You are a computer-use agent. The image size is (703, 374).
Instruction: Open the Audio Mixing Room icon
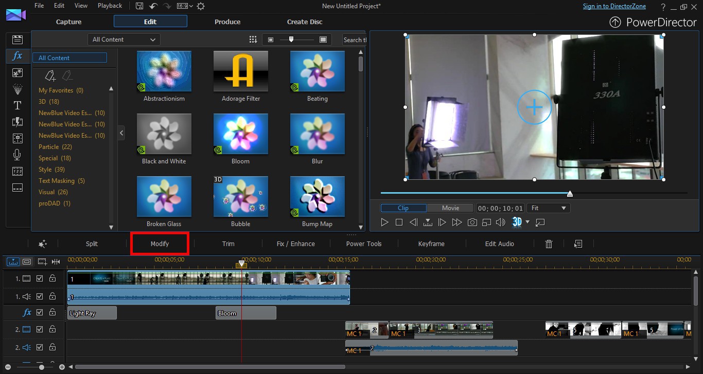(x=17, y=138)
